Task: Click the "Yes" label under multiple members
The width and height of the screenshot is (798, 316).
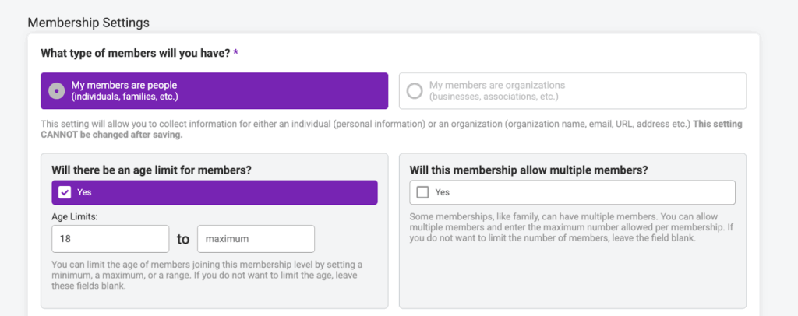Action: coord(443,192)
